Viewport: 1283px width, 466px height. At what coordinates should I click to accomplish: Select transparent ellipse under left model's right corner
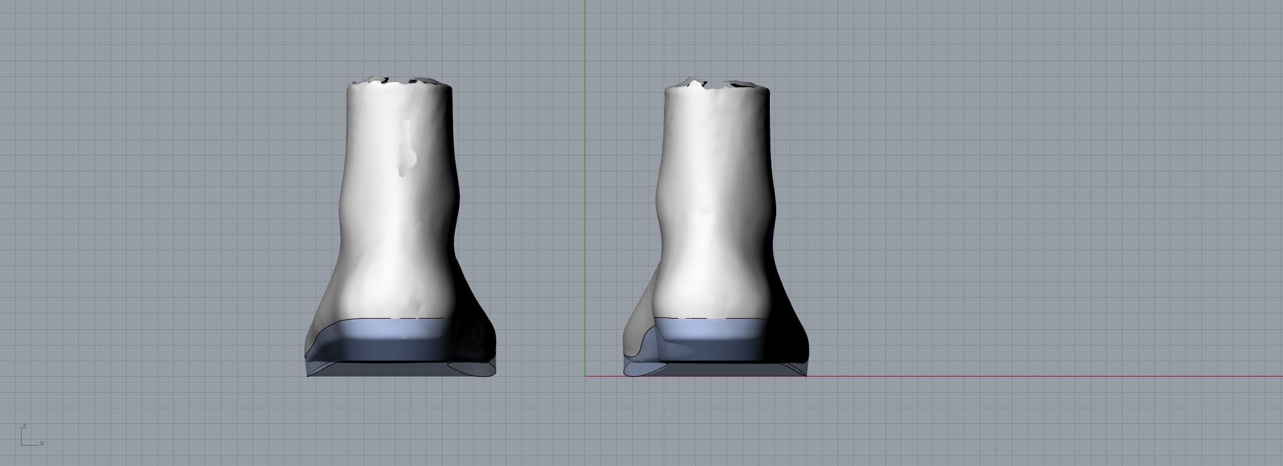coord(472,369)
